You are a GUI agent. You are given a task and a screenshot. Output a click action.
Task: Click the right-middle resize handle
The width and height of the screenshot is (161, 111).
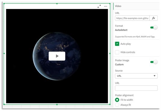click(110, 53)
